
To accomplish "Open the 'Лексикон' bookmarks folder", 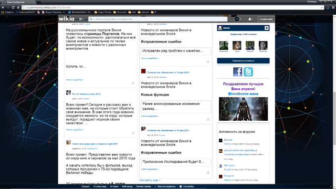I will click(x=120, y=12).
